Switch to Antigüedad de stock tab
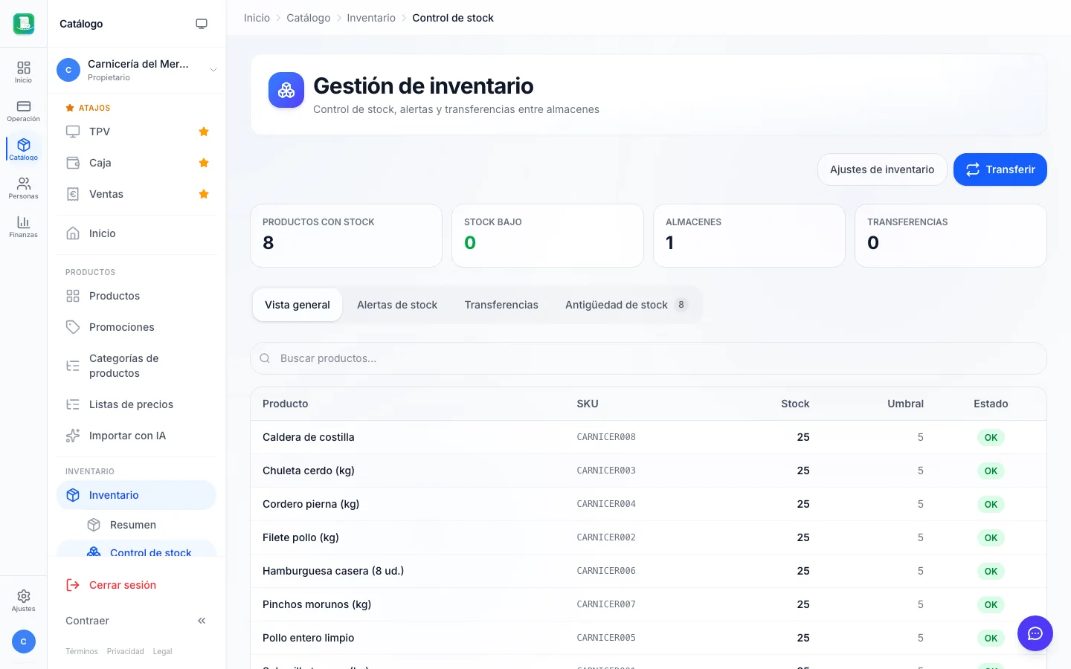 (626, 305)
